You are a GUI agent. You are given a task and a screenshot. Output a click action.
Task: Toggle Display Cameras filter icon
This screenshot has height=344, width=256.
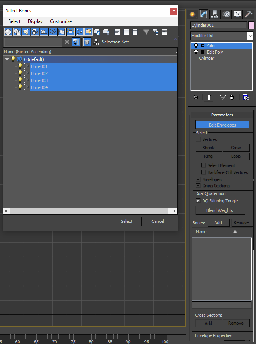(35, 32)
